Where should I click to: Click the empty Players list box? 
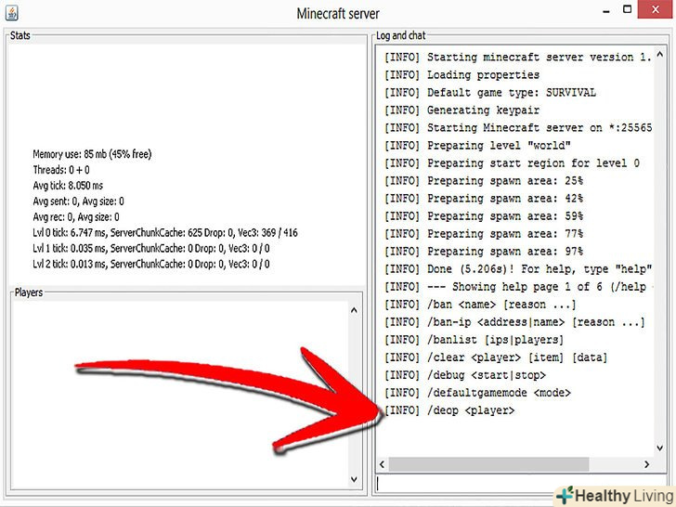pyautogui.click(x=180, y=395)
